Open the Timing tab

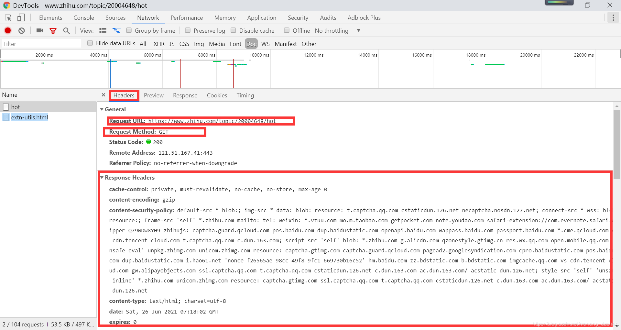pos(245,95)
